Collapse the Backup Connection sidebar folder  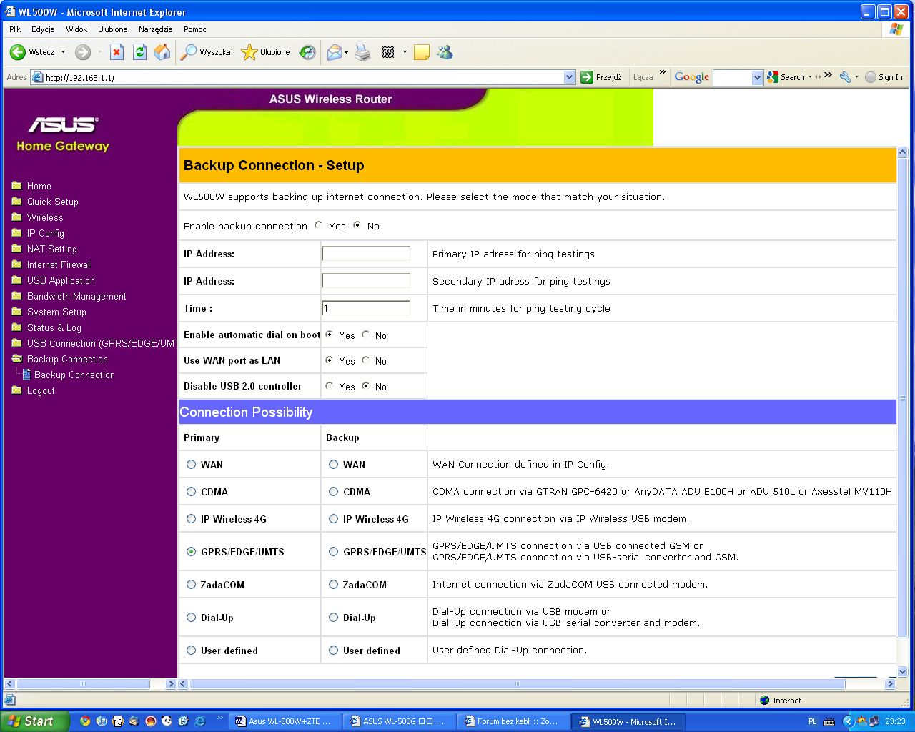[16, 359]
